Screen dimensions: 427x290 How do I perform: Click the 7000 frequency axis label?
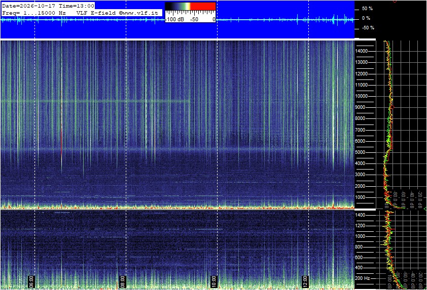[360, 130]
